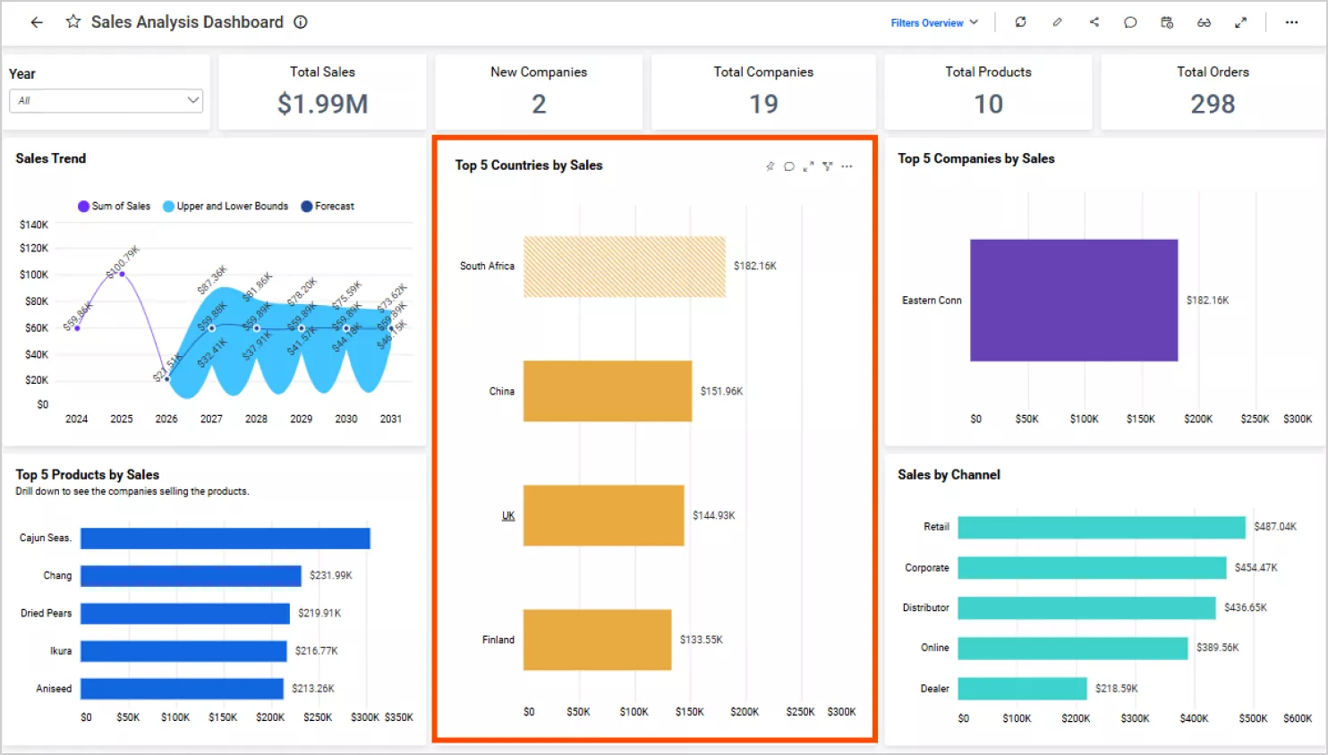Clear filter on Top 5 Countries widget

(828, 166)
